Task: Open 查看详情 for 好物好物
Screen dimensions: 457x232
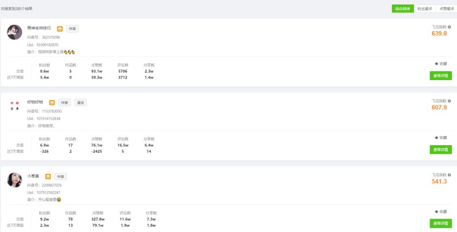Action: [x=440, y=150]
